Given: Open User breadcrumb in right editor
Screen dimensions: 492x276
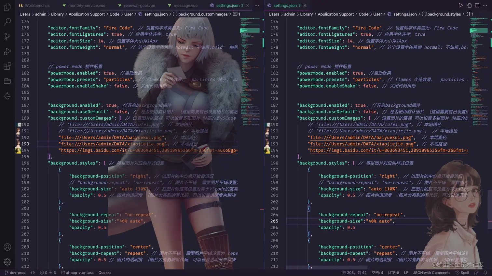Looking at the screenshot, I should click(x=377, y=14).
